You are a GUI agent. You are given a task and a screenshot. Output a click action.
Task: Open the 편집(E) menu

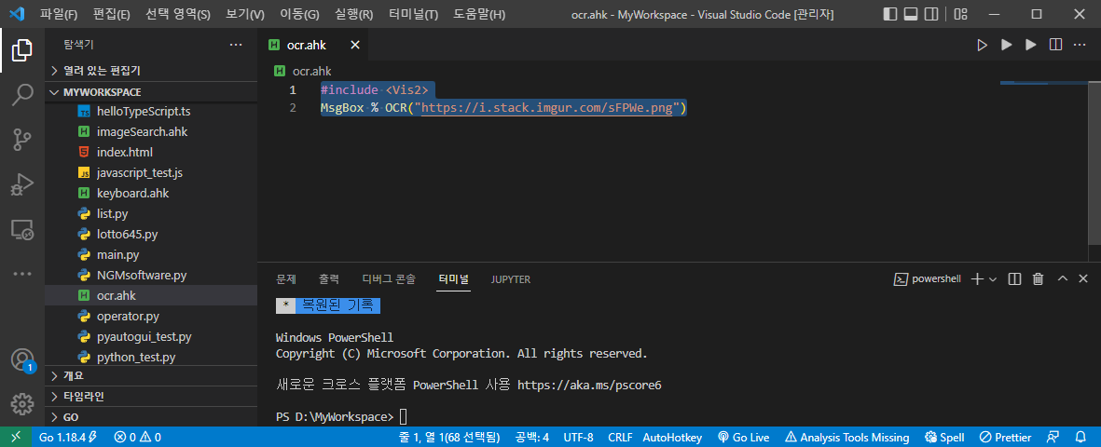[x=112, y=14]
